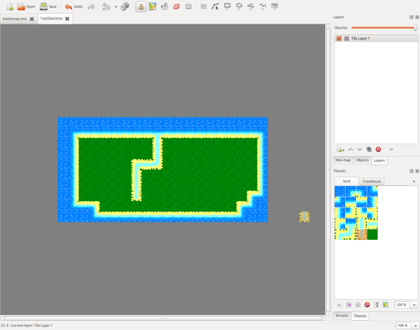Switch to Mini-map tab
This screenshot has height=330, width=420.
click(343, 160)
